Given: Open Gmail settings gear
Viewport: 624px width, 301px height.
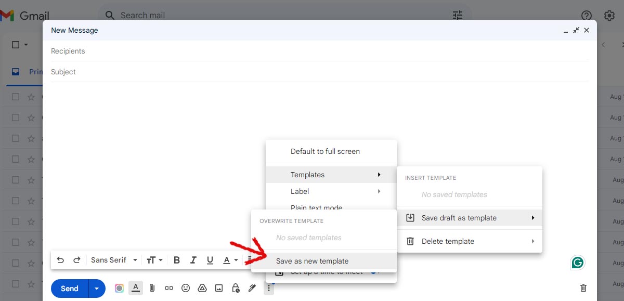Looking at the screenshot, I should tap(609, 16).
